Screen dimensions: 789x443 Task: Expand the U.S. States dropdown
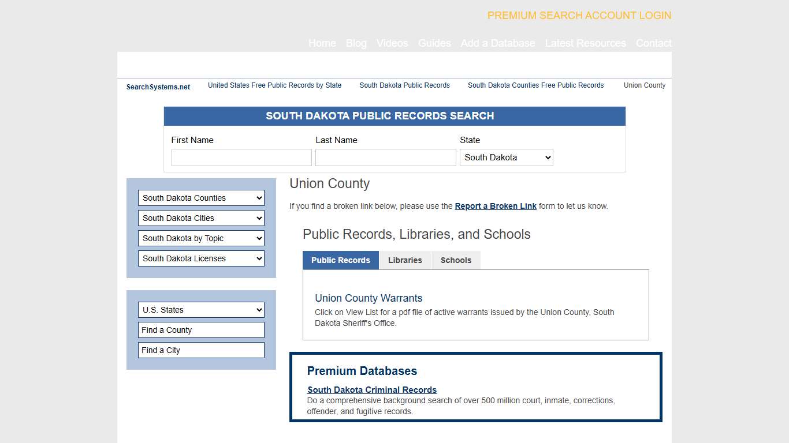[200, 310]
